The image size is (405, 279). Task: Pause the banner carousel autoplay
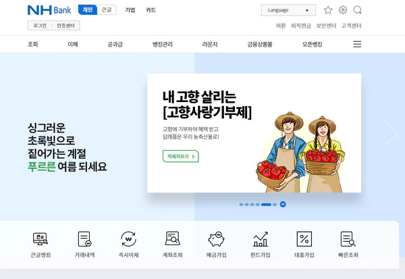click(283, 204)
